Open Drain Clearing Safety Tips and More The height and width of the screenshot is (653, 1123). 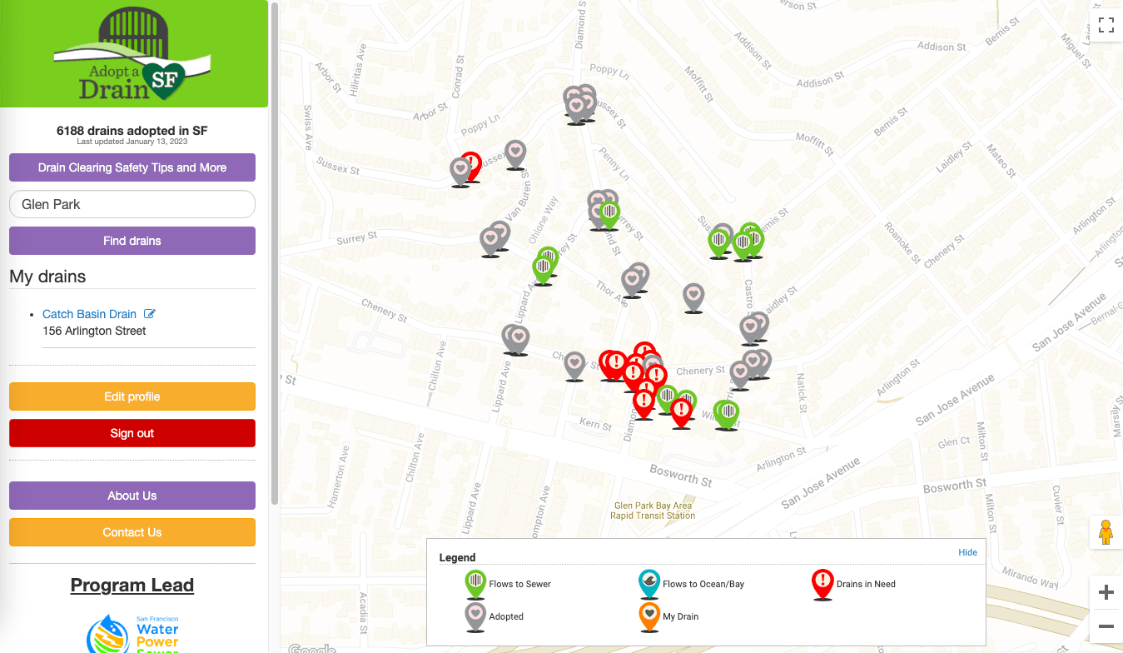(x=132, y=167)
